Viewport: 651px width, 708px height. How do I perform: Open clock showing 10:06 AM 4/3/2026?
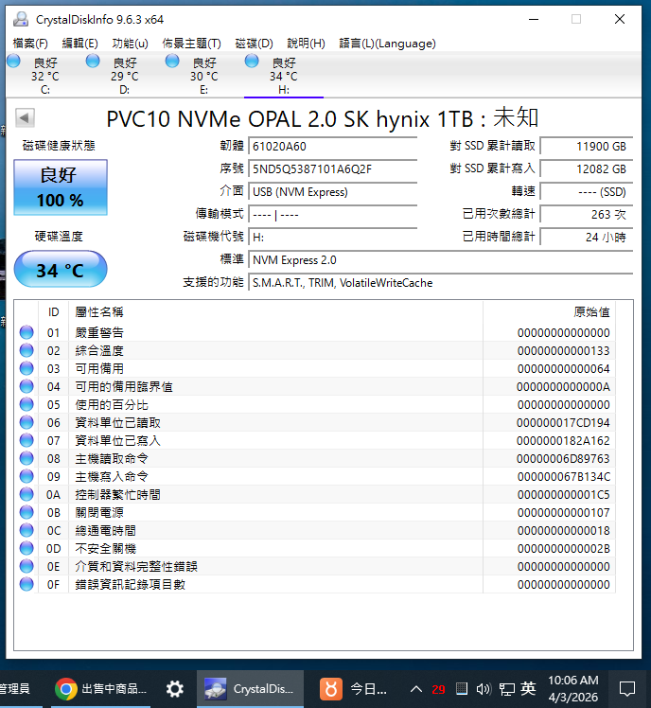[573, 688]
